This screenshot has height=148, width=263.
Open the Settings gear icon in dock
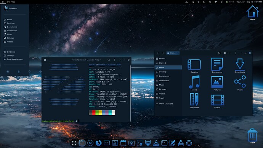click(x=189, y=143)
